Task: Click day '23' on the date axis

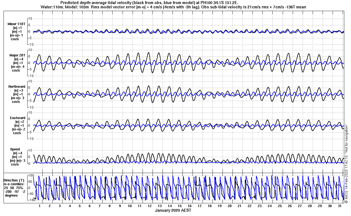Action: click(259, 206)
